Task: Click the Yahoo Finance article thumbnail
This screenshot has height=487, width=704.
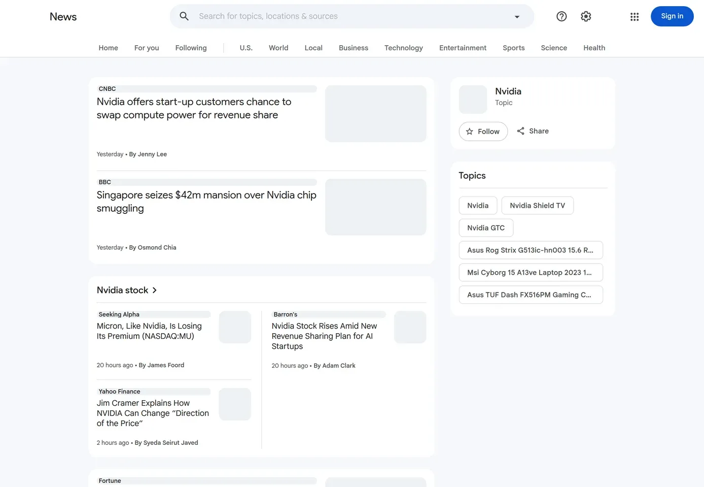Action: pos(235,404)
